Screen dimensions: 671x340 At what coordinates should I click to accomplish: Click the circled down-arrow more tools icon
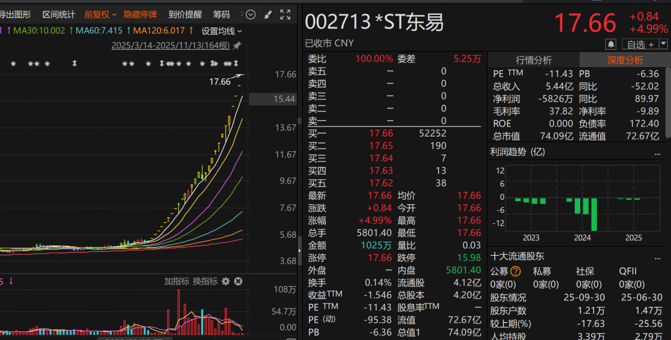[x=250, y=14]
